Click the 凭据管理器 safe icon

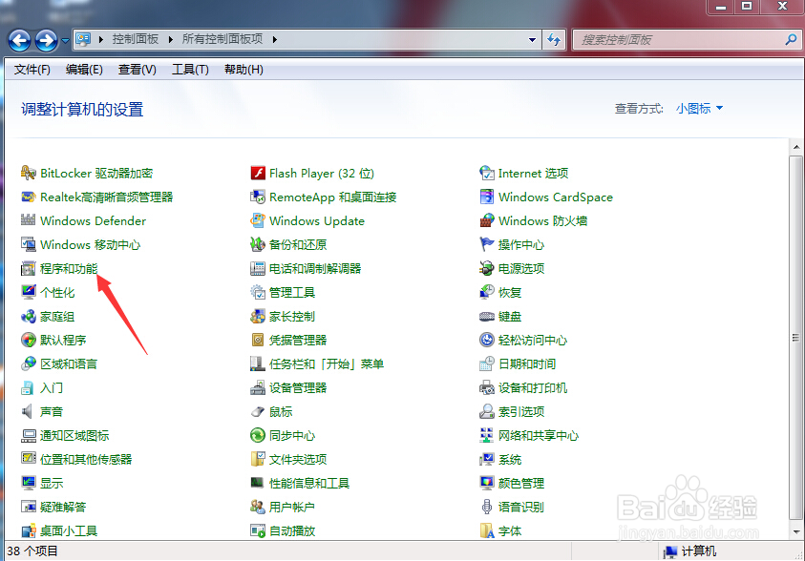(258, 340)
